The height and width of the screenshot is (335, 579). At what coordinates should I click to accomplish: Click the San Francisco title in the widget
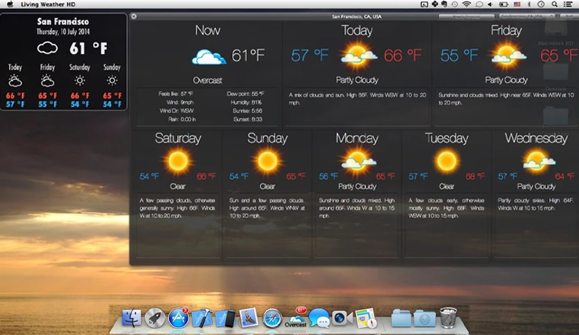click(63, 21)
